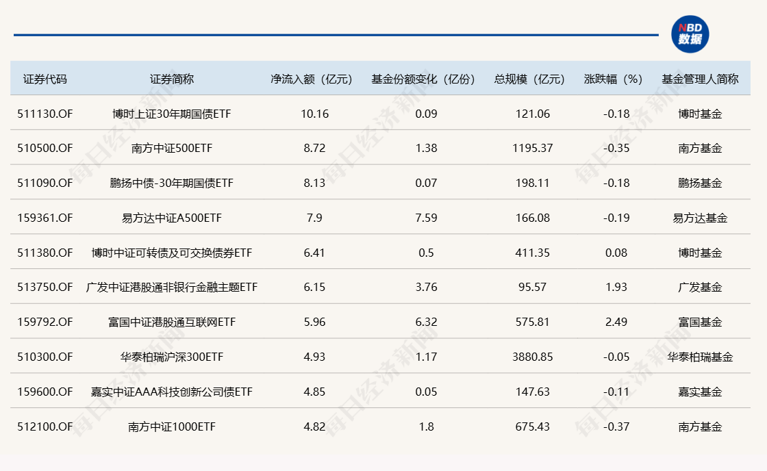Select security code 511380.OF

tap(45, 253)
